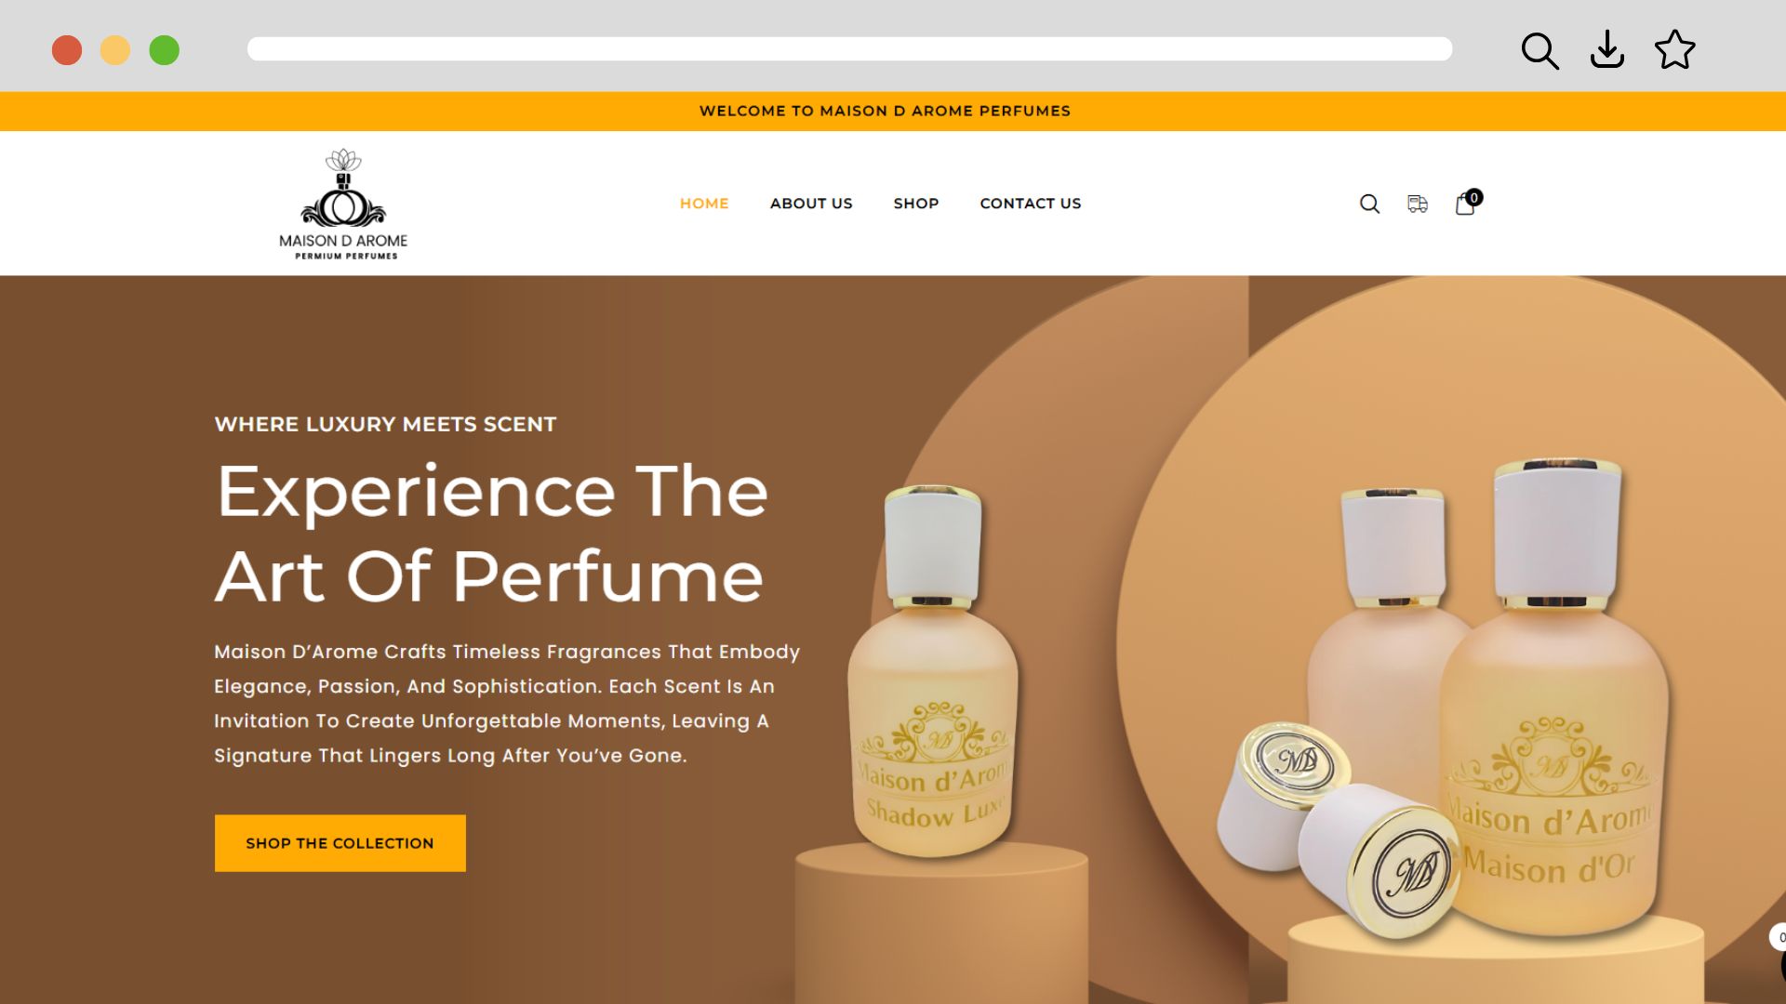Image resolution: width=1786 pixels, height=1004 pixels.
Task: Open the shopping bag cart icon
Action: pyautogui.click(x=1465, y=205)
